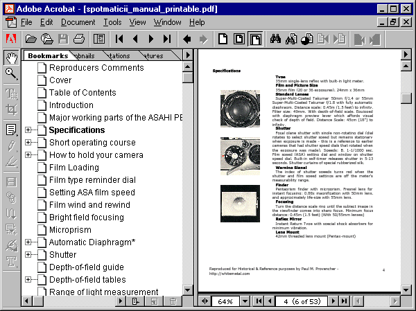Click the Search Results icon
The image size is (416, 311).
(x=307, y=39)
